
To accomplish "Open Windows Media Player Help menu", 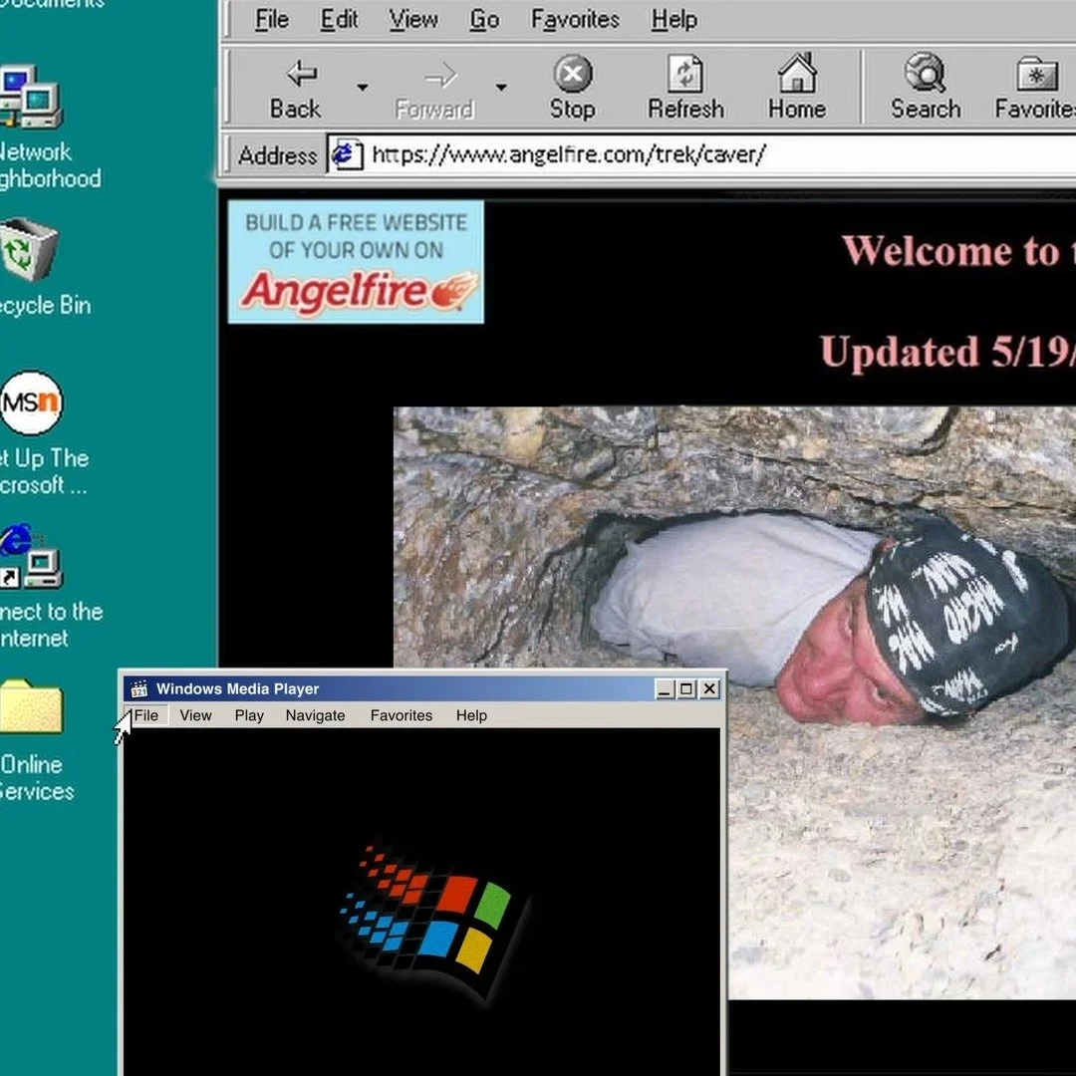I will (x=471, y=715).
